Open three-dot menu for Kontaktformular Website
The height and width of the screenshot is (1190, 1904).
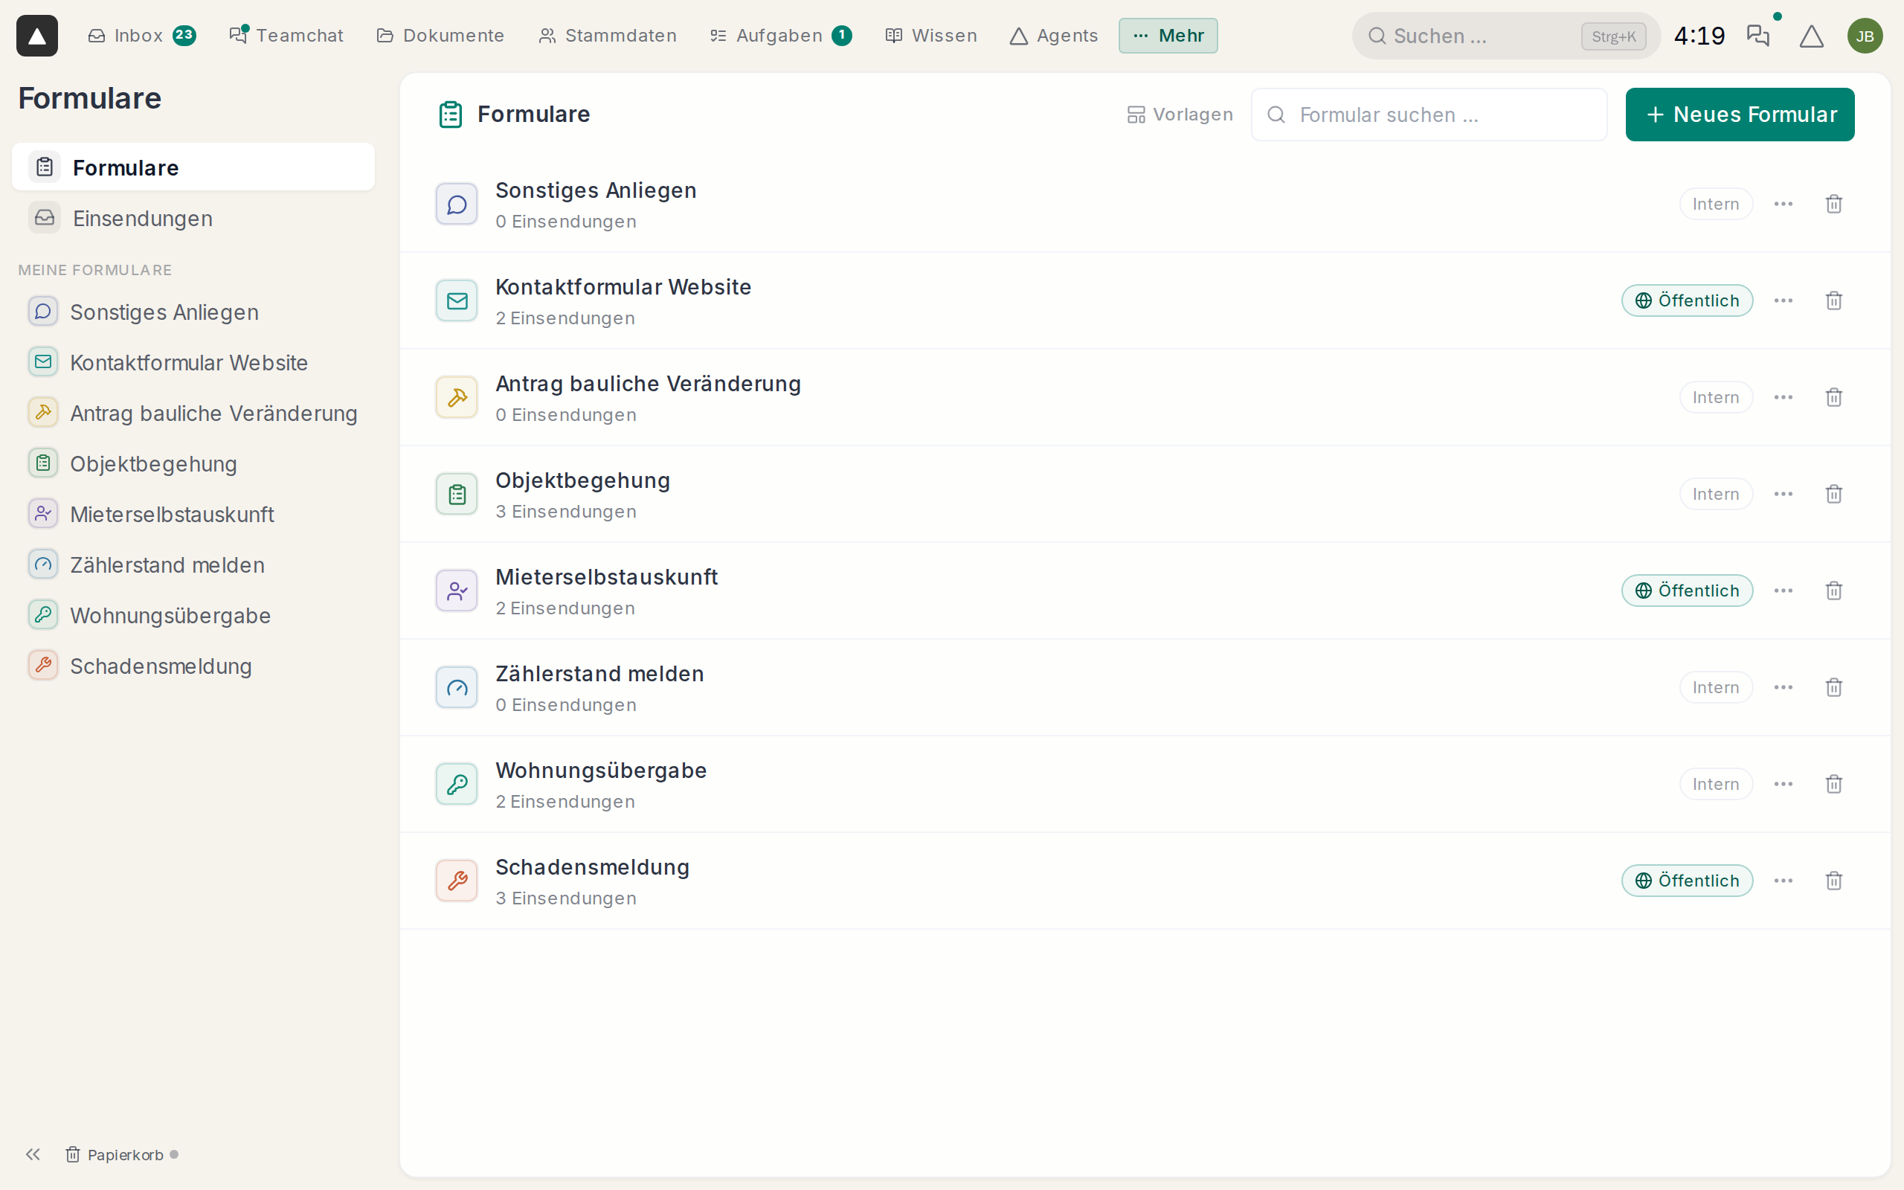point(1784,300)
